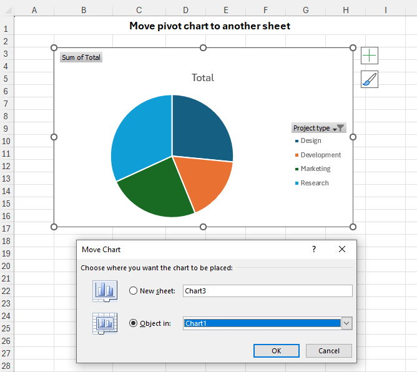Click the orange Development pie slice

[x=207, y=181]
